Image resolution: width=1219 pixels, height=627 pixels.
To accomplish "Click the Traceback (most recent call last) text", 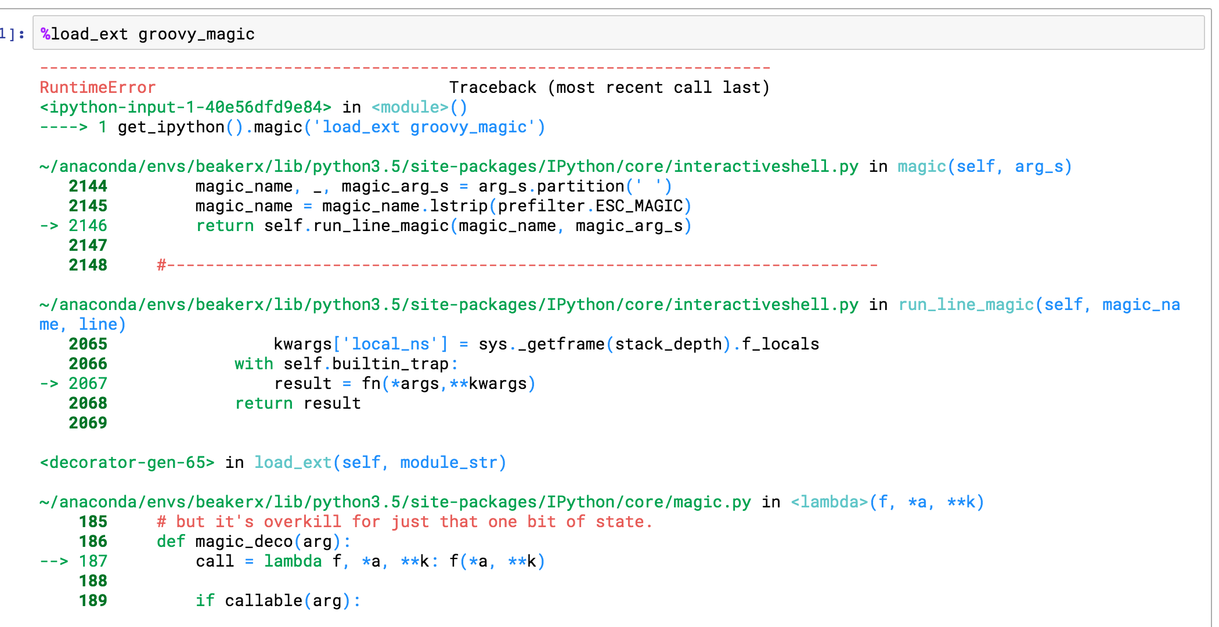I will click(609, 87).
